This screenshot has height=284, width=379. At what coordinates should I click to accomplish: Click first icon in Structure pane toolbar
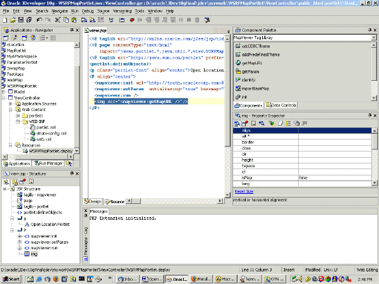click(6, 182)
